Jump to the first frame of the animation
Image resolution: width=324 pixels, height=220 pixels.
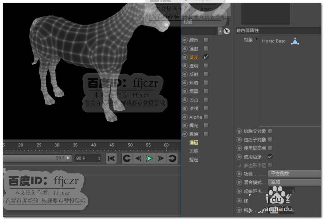[111, 159]
